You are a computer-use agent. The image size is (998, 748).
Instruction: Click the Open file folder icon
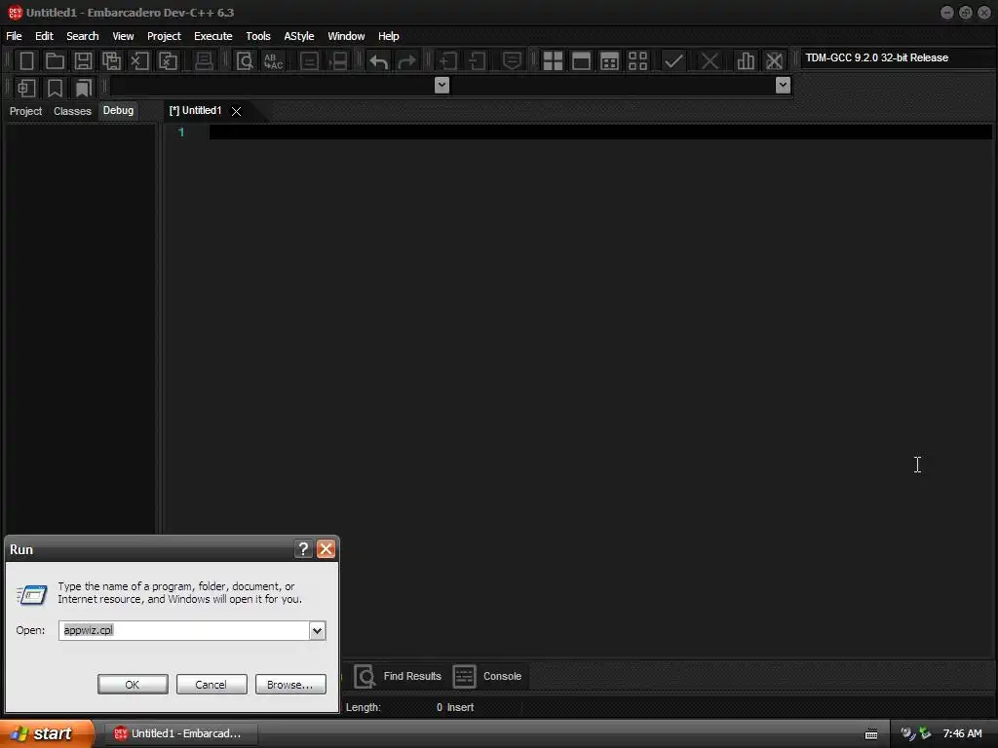(x=55, y=61)
